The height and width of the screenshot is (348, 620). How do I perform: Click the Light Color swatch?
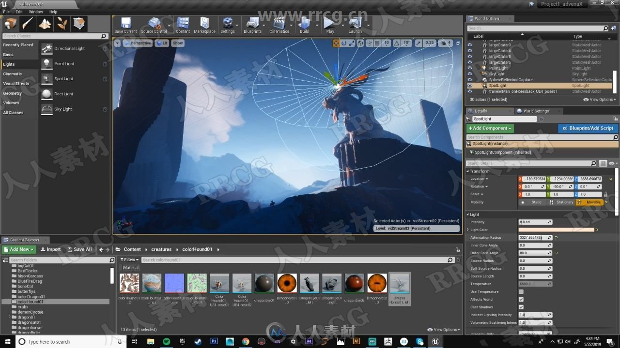coord(557,230)
